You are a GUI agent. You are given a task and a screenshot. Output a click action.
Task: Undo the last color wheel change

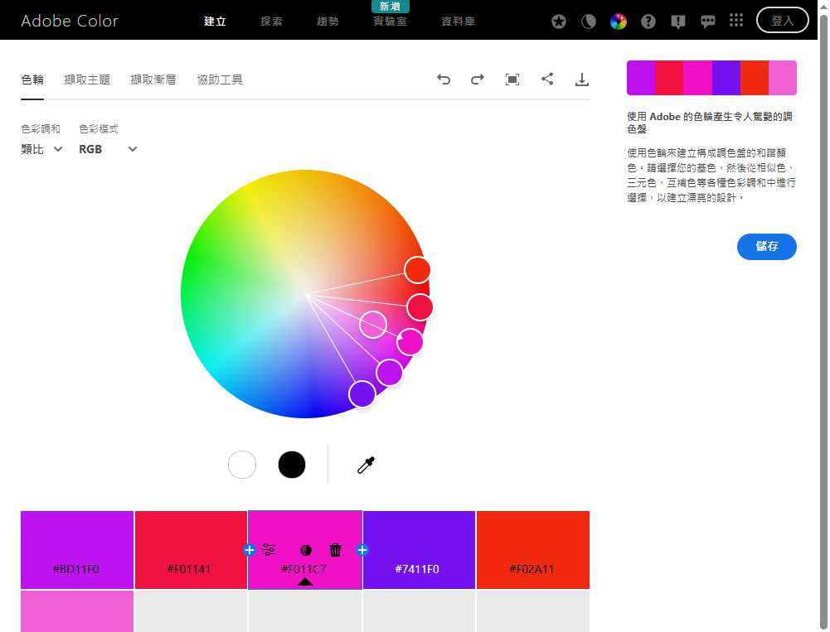[x=444, y=79]
